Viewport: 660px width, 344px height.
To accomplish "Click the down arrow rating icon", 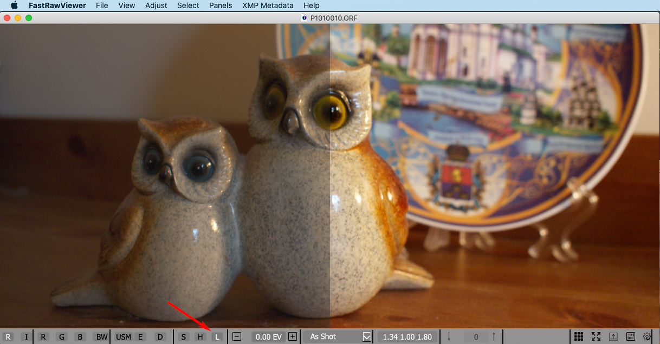I will (449, 336).
